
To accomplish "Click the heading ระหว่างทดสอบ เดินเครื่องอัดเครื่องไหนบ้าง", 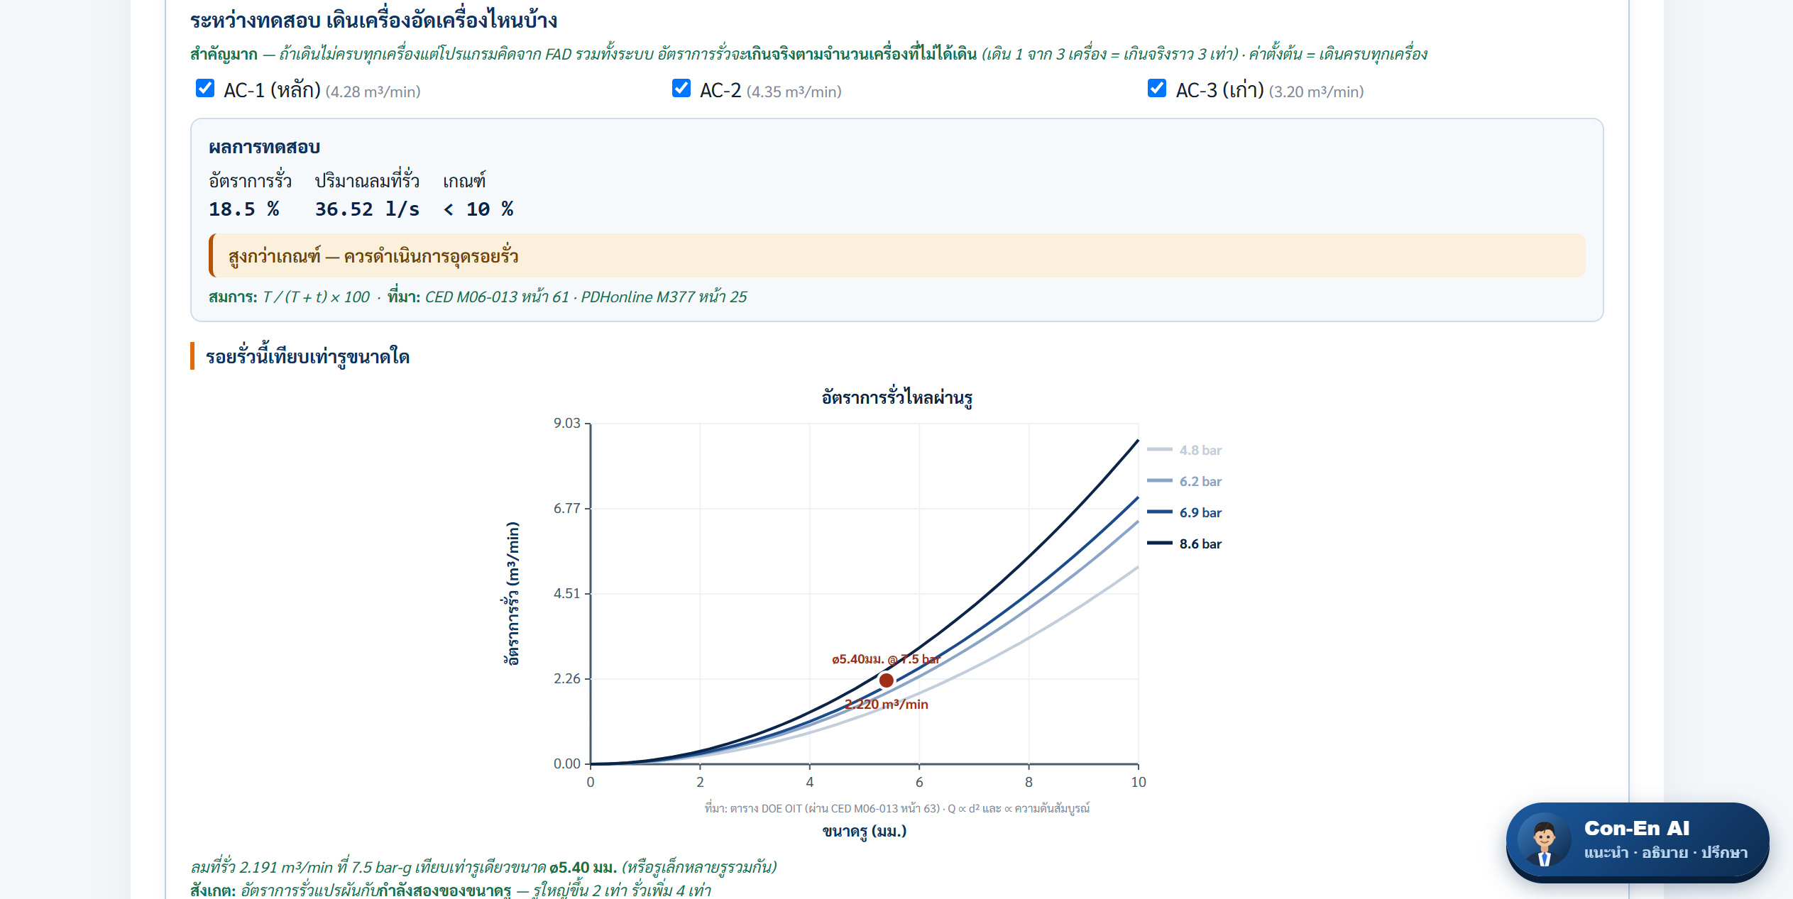I will click(x=374, y=20).
